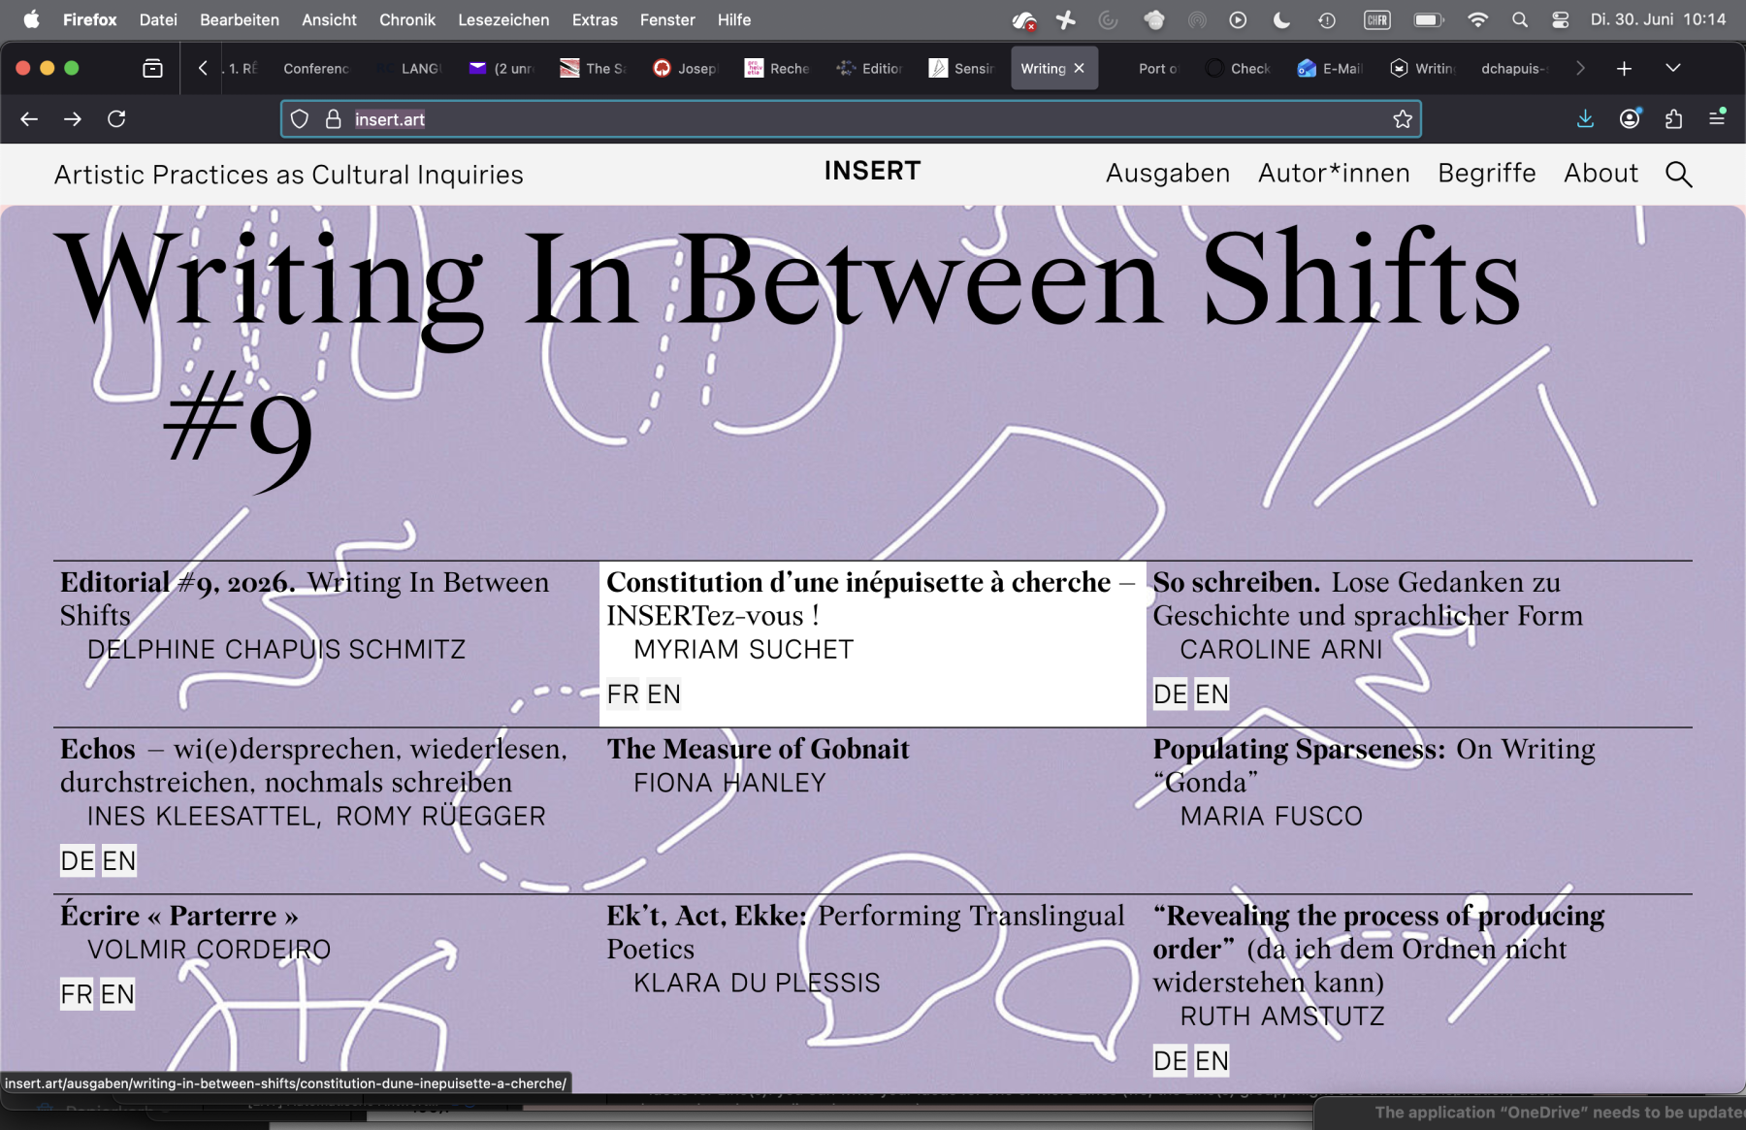Select FR for Myriam Suchet's article
Viewport: 1746px width, 1130px height.
(x=623, y=694)
